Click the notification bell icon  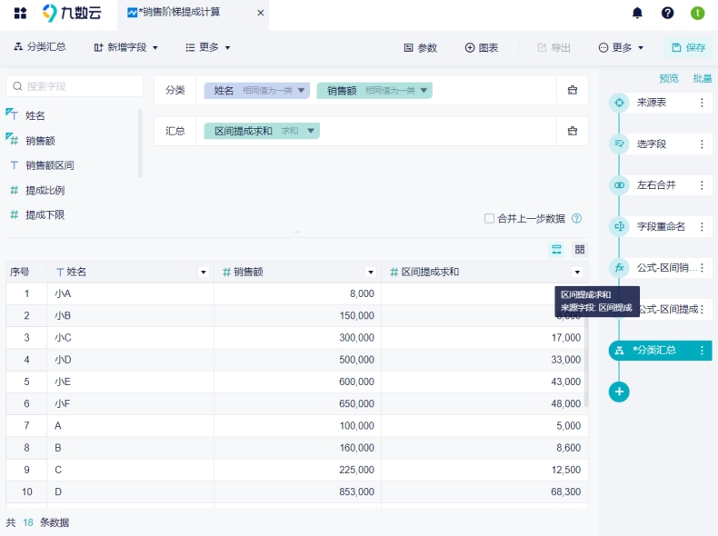tap(637, 13)
